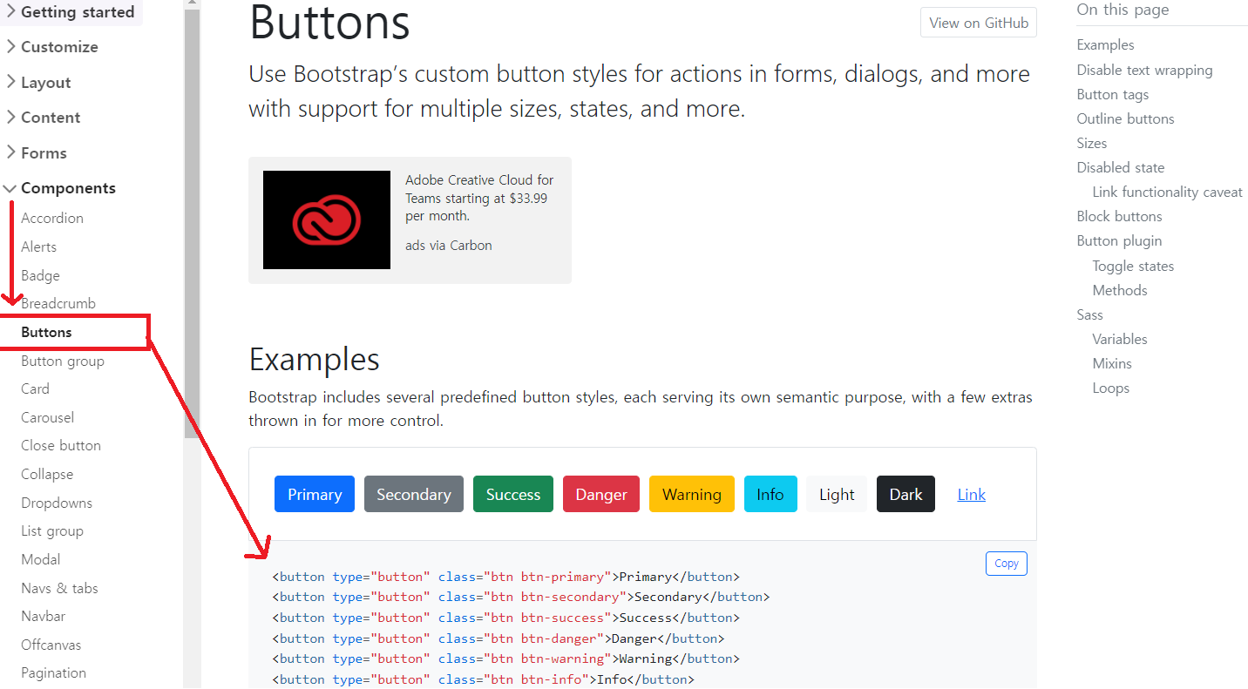Open Breadcrumb in sidebar
Screen dimensions: 1248x689
tap(58, 303)
